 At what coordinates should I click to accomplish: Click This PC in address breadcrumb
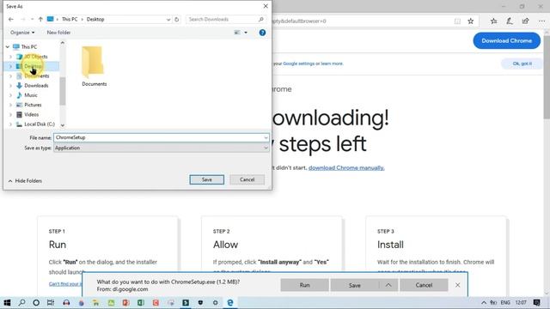(70, 19)
